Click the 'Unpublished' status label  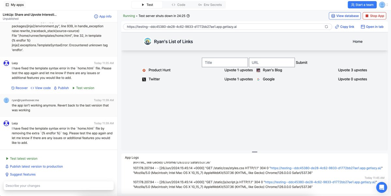pos(11,19)
